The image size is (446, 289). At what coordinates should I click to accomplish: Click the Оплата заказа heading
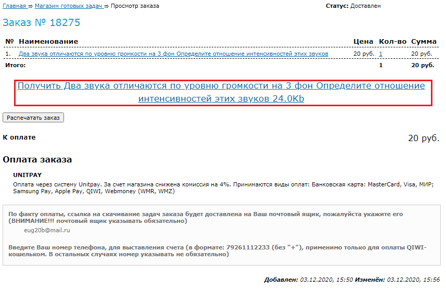coord(37,159)
